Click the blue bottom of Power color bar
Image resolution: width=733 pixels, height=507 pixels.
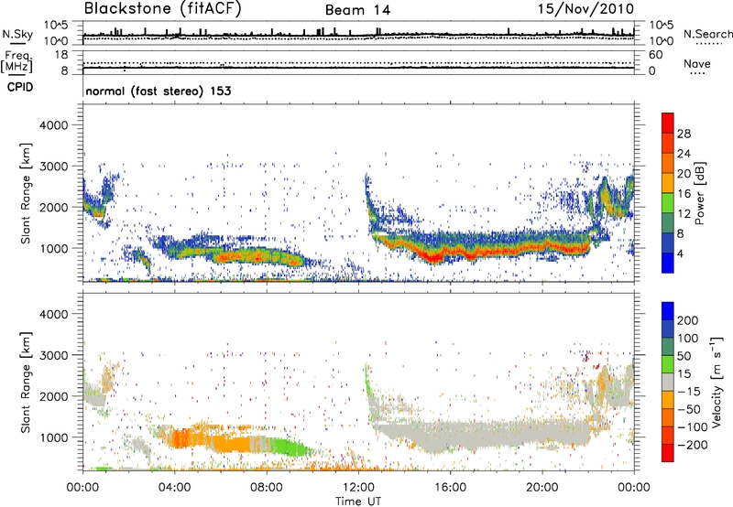point(668,263)
